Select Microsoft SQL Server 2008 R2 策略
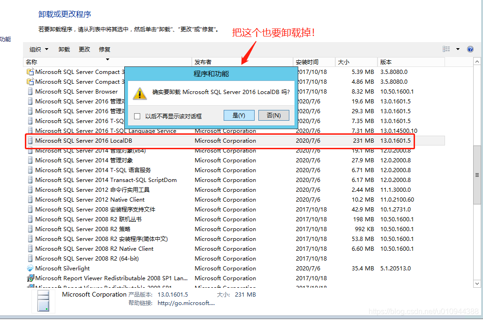This screenshot has height=320, width=483. pos(235,229)
